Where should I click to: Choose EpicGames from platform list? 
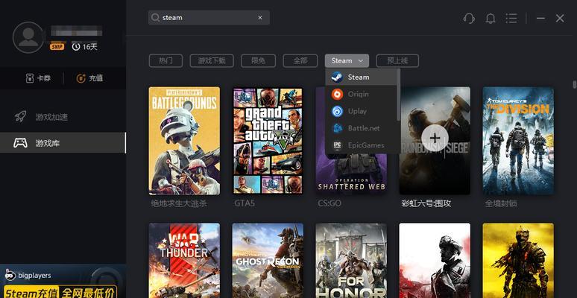(361, 145)
